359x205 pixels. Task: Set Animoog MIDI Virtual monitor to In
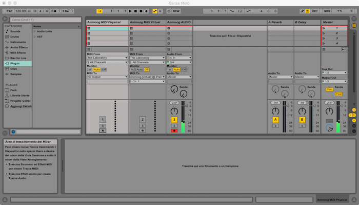(132, 69)
